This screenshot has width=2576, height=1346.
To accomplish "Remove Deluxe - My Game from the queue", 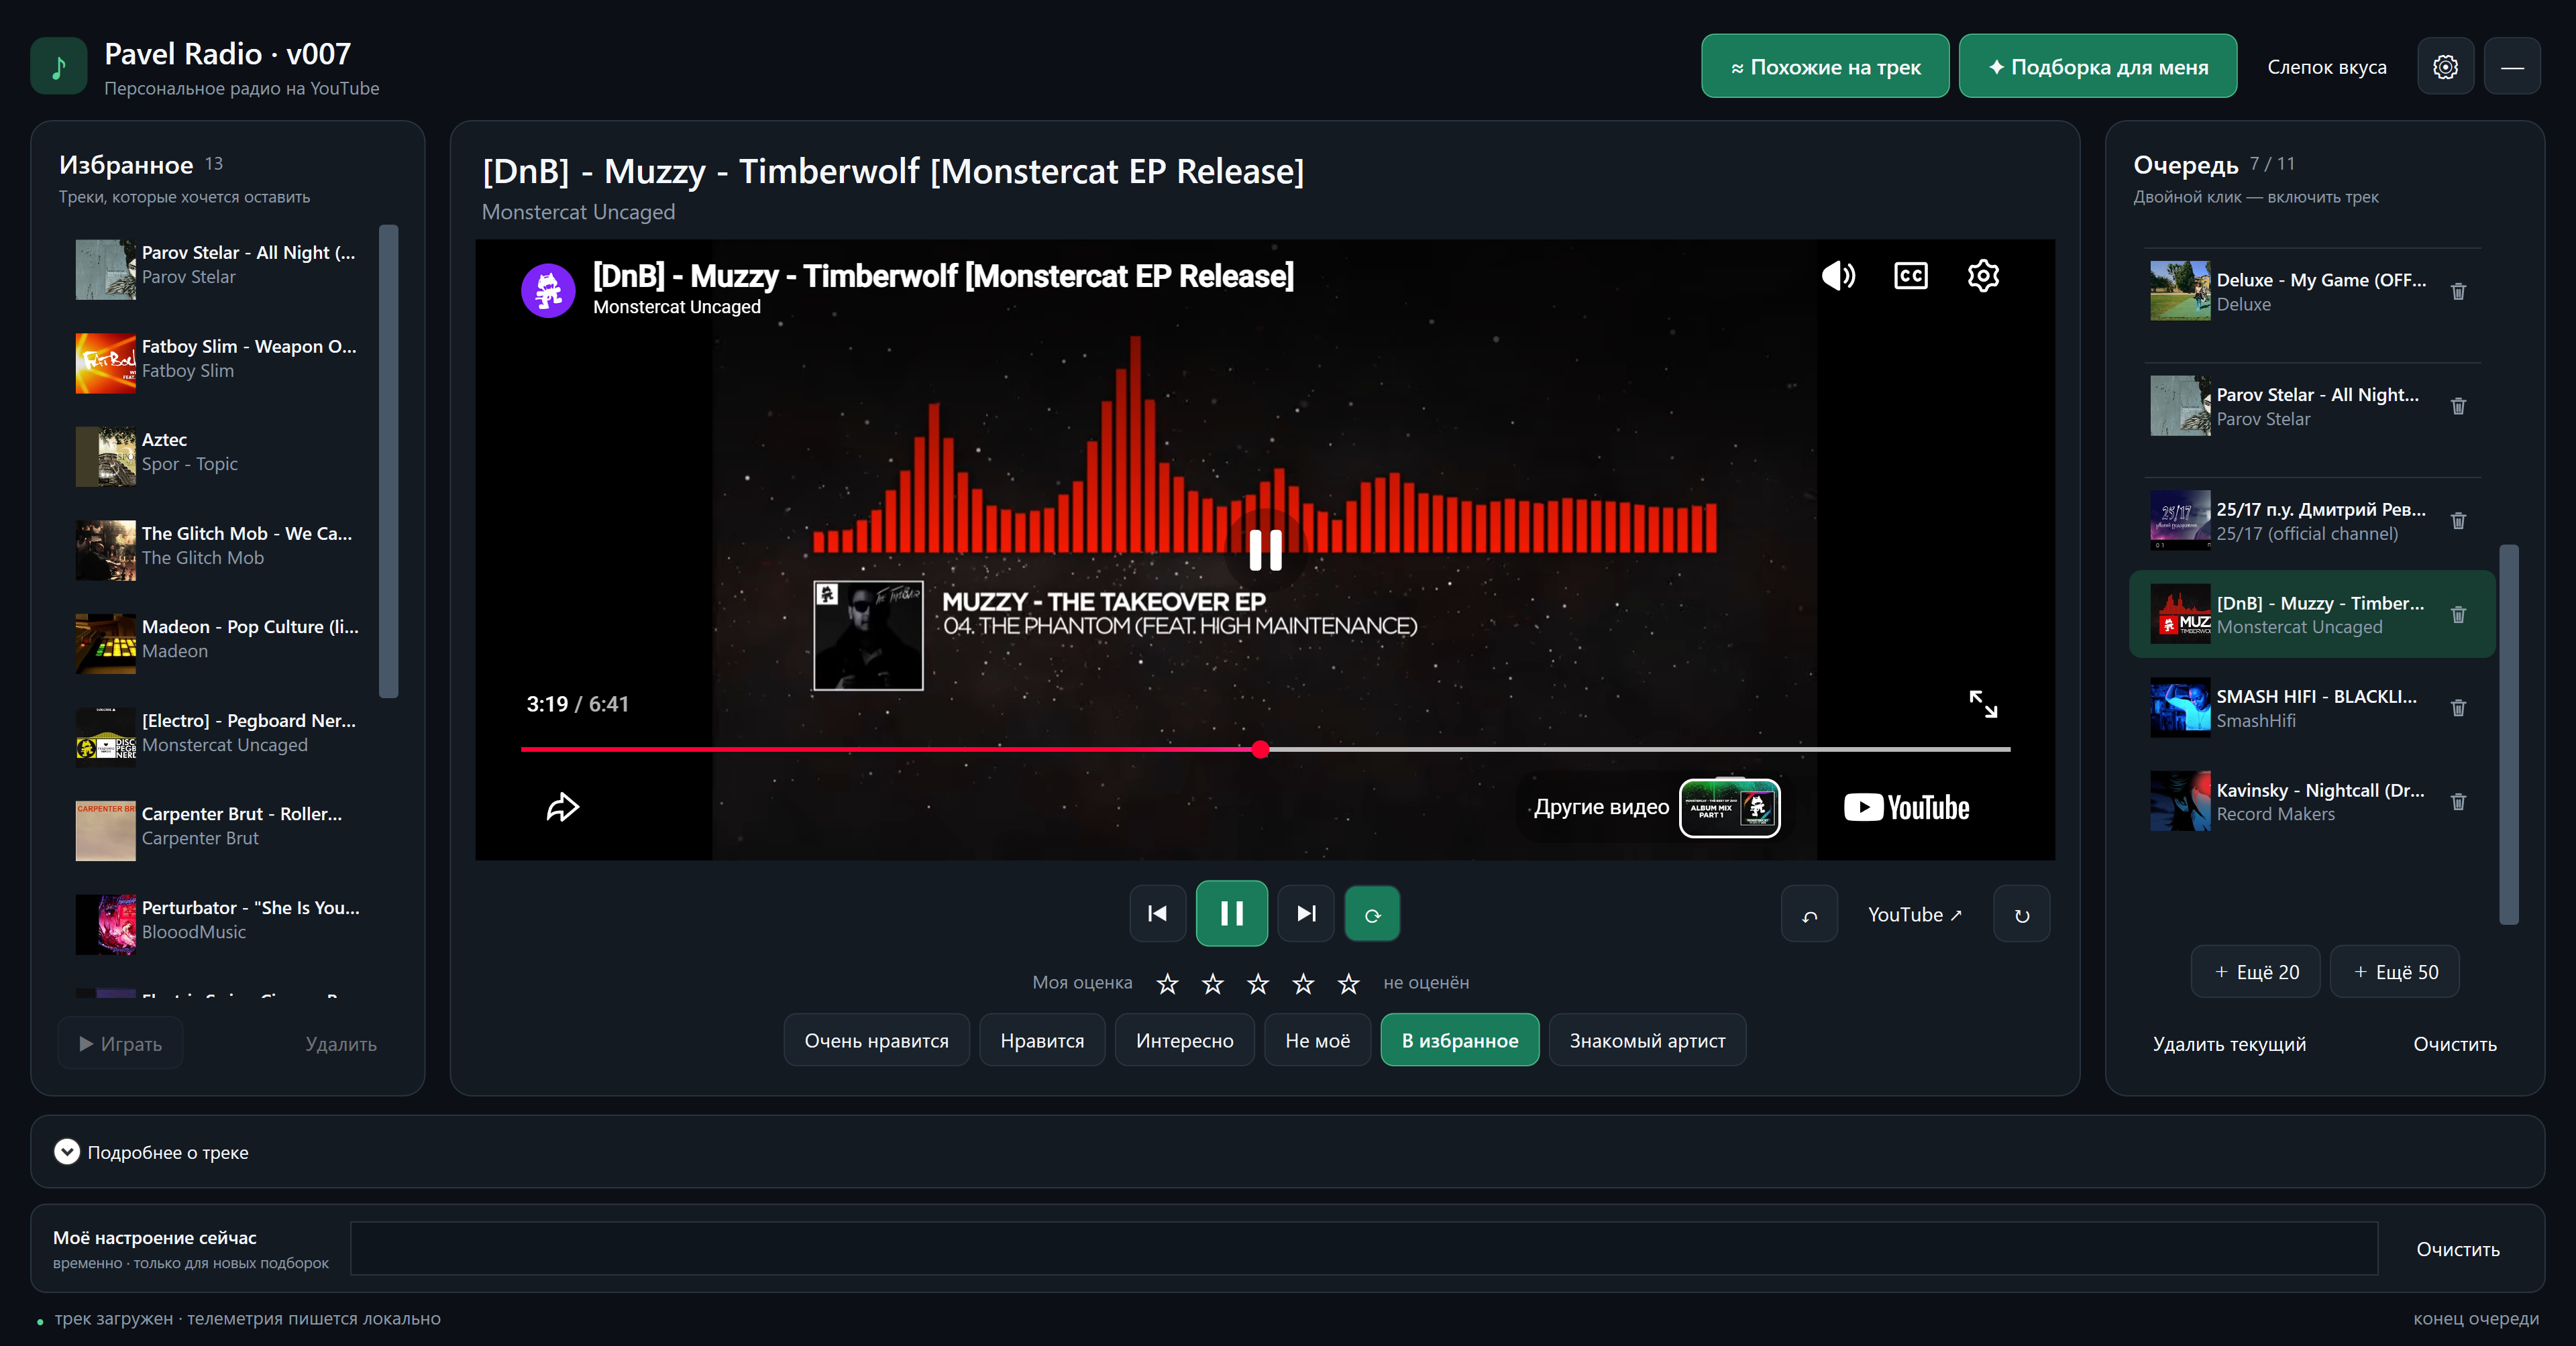I will point(2458,292).
